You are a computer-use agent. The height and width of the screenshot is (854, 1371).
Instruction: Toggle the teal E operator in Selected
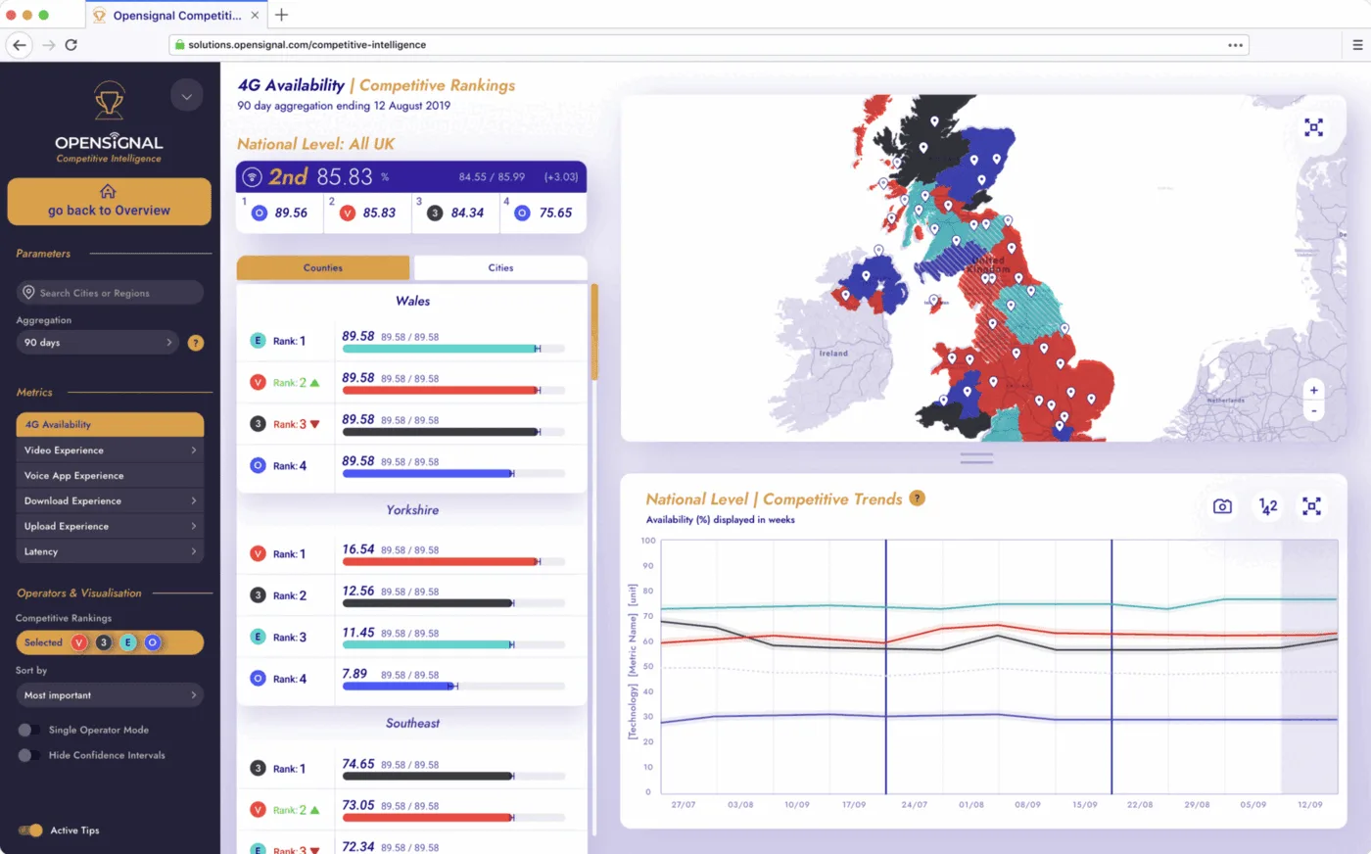pyautogui.click(x=128, y=642)
